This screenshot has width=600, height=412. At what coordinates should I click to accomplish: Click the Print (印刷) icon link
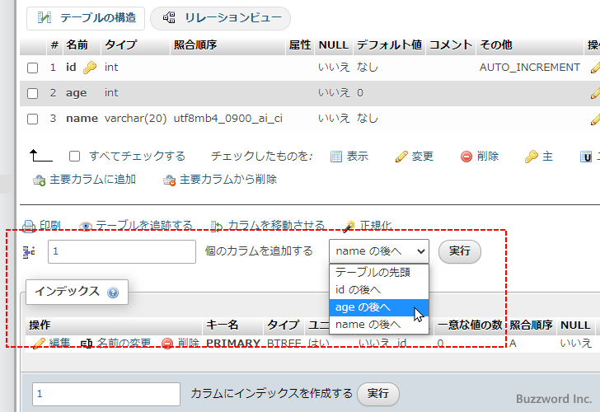tap(28, 226)
